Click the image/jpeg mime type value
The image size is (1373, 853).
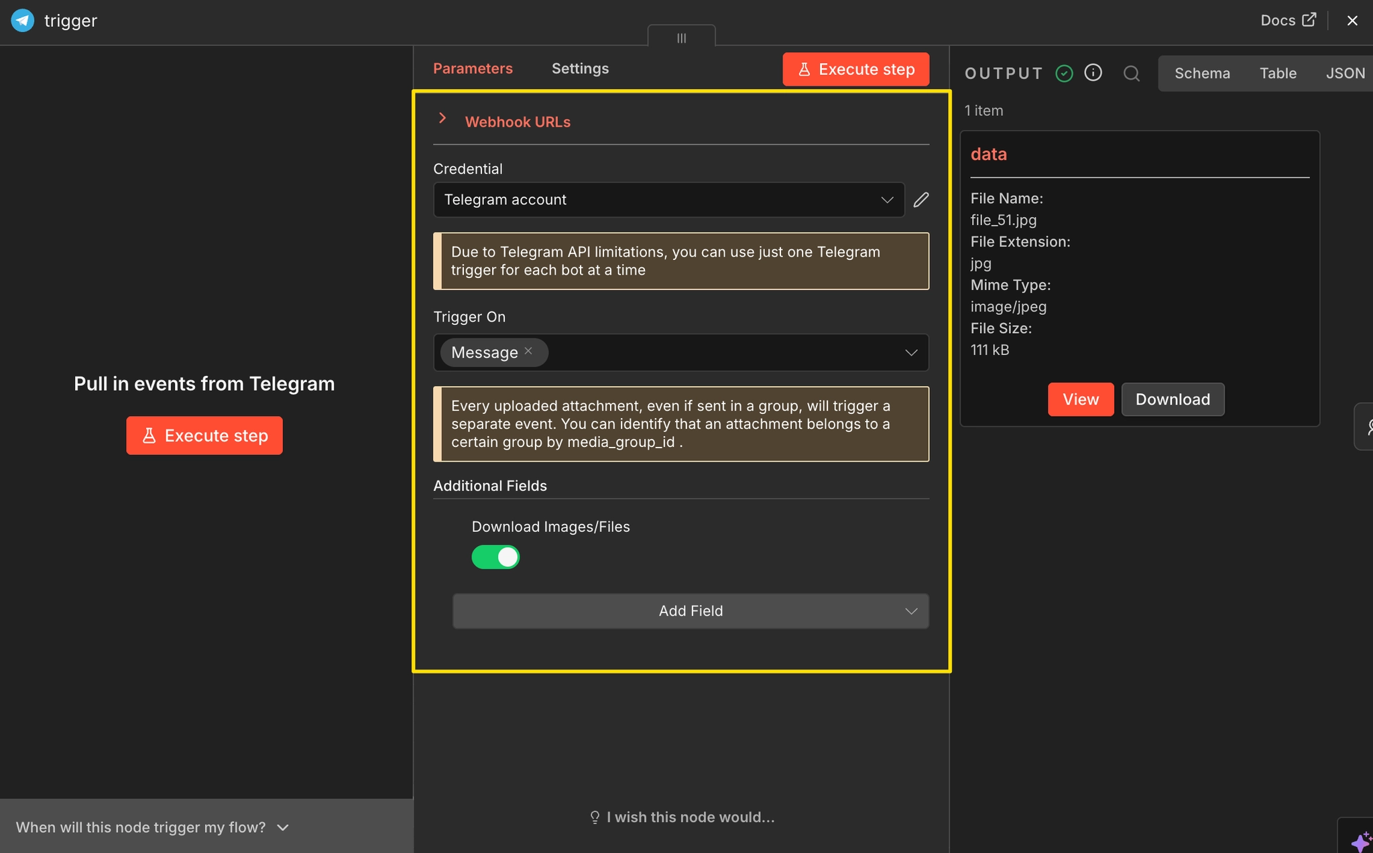pos(1008,306)
